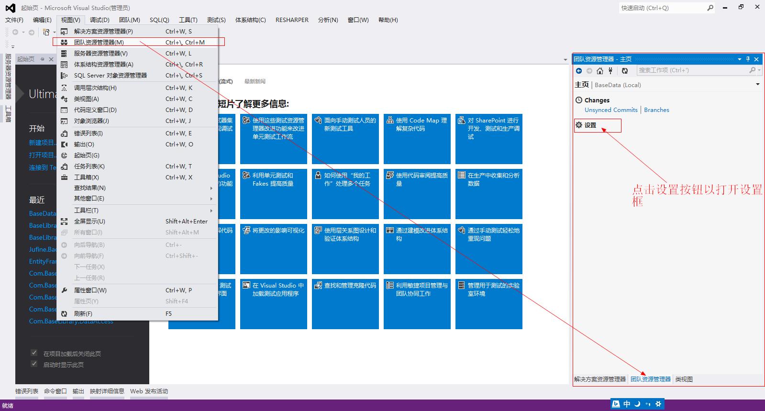Viewport: 765px width, 411px height.
Task: Open the new project icon dropdown arrow
Action: click(x=54, y=32)
